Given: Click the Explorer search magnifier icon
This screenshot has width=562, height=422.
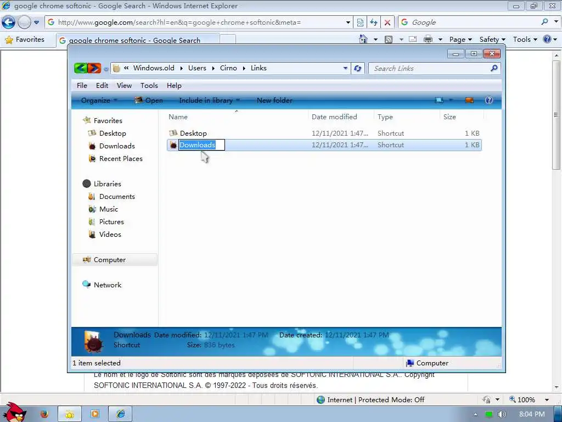Looking at the screenshot, I should pyautogui.click(x=494, y=68).
